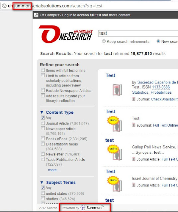Uncheck Any under Subject Terms

(x=43, y=187)
